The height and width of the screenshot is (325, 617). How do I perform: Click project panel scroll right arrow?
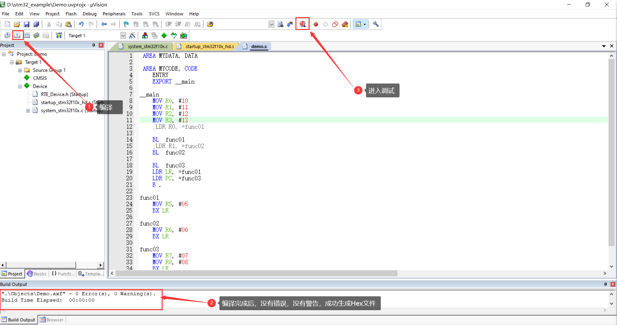(101, 265)
